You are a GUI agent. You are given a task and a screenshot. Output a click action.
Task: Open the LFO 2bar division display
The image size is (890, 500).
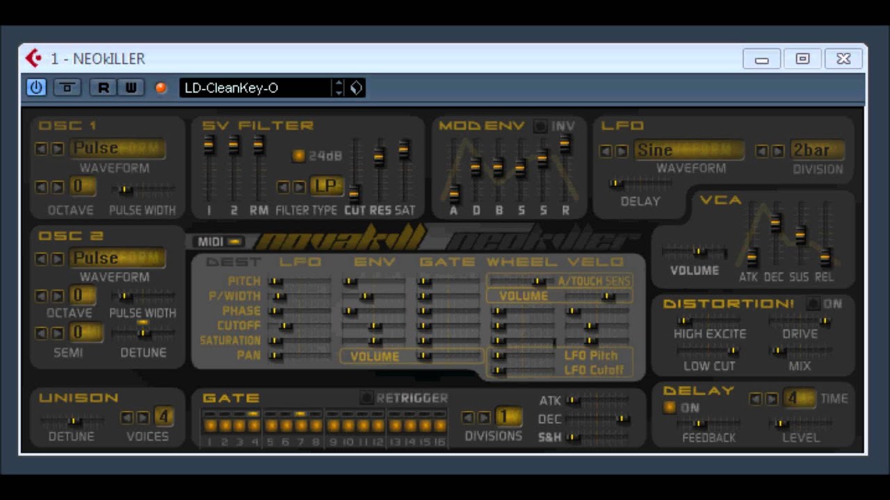[x=817, y=151]
